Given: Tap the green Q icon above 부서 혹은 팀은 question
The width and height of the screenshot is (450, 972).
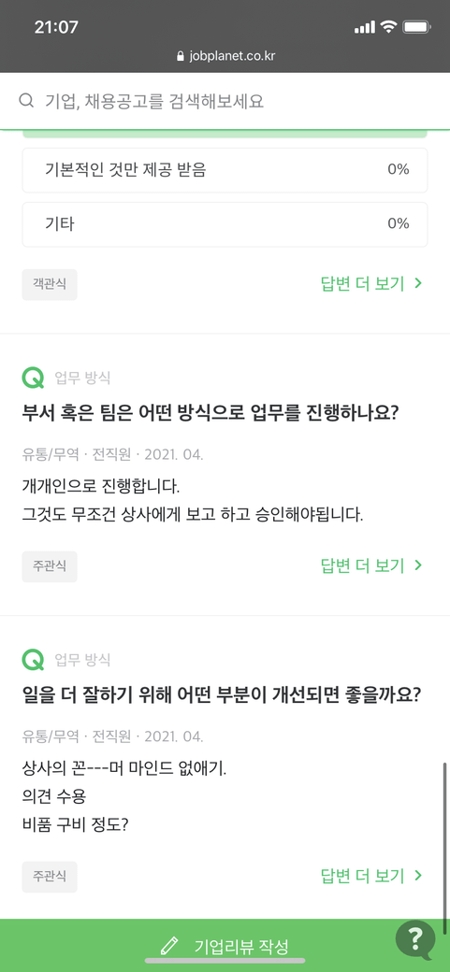Looking at the screenshot, I should [33, 377].
